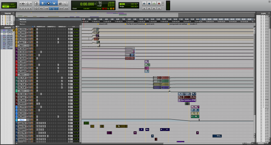The image size is (271, 145).
Task: Select the Erica clip on timeline
Action: click(x=217, y=136)
